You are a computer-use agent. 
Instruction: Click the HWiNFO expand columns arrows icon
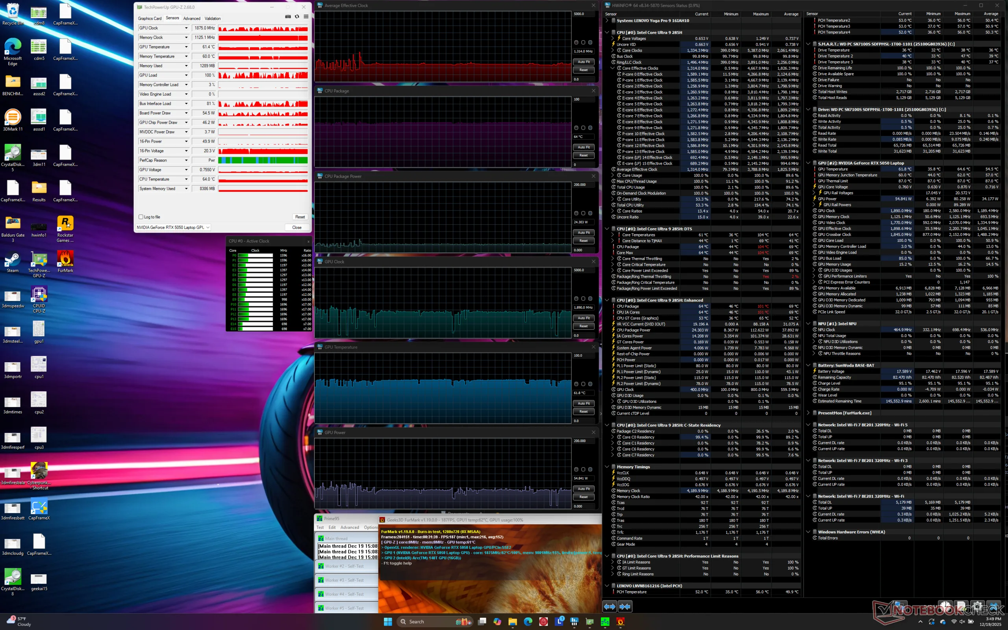click(x=610, y=606)
